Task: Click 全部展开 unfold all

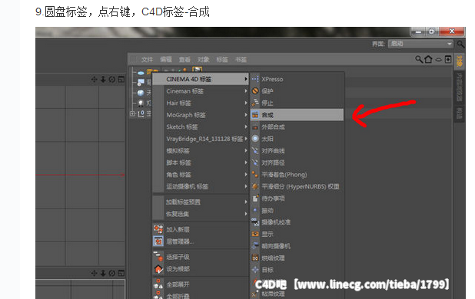Action: (x=201, y=284)
